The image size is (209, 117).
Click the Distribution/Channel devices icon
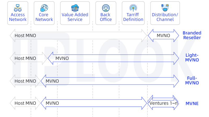point(165,8)
